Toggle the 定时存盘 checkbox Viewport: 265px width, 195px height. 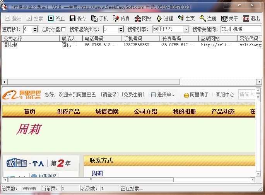63,29
